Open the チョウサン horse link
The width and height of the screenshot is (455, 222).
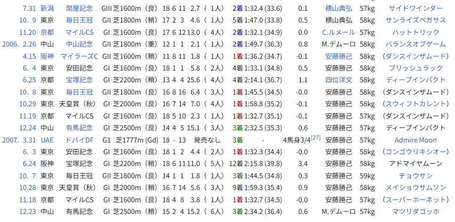point(415,175)
